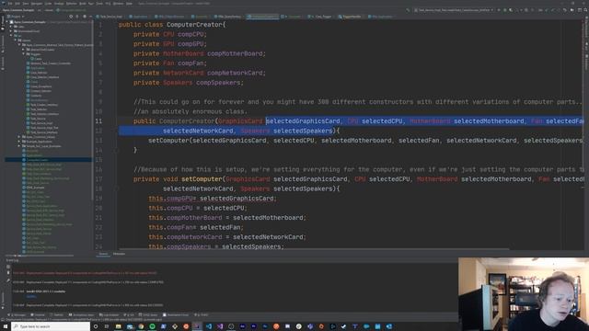589x331 pixels.
Task: Open the run configuration dropdown
Action: tap(454, 10)
